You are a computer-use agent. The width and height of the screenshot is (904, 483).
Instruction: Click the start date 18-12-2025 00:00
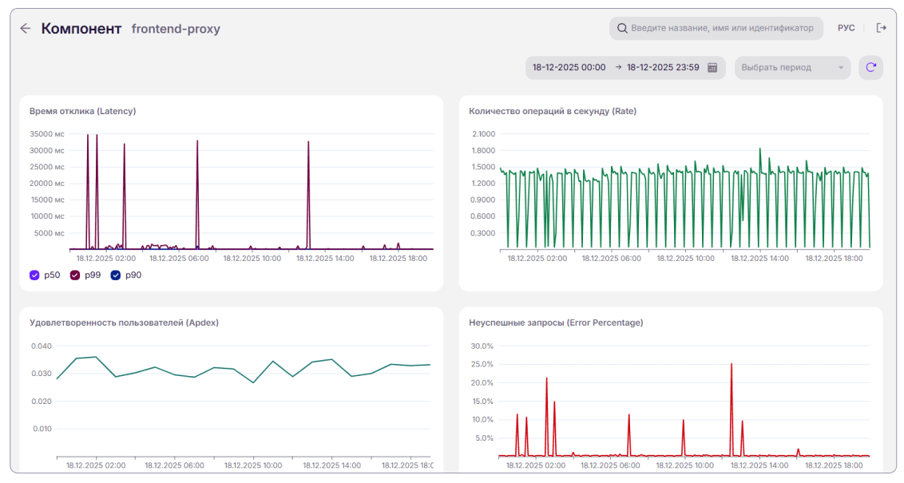coord(569,67)
